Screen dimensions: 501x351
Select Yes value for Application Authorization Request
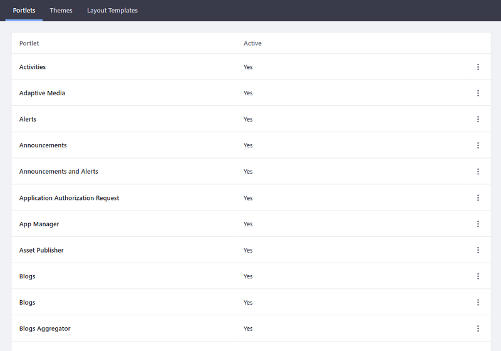point(248,198)
